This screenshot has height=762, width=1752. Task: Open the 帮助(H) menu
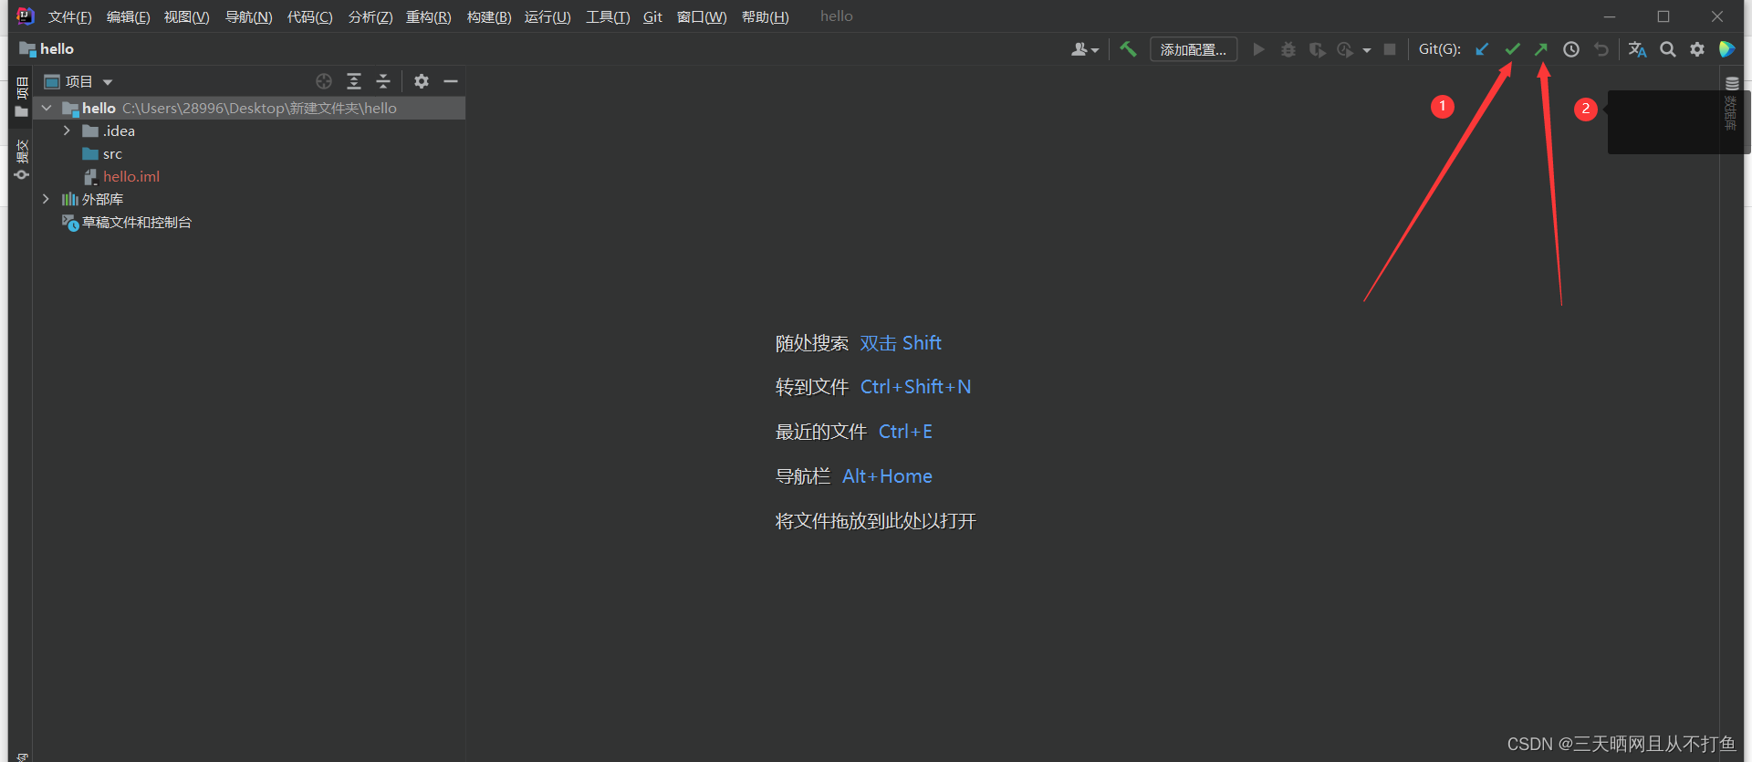(765, 16)
